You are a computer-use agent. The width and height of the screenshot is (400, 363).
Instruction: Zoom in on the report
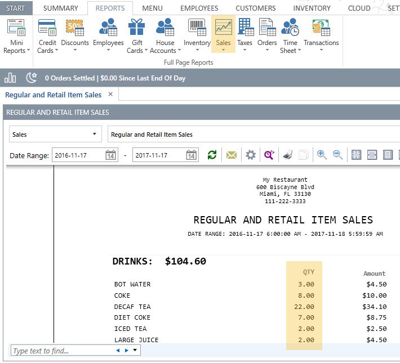(x=322, y=155)
